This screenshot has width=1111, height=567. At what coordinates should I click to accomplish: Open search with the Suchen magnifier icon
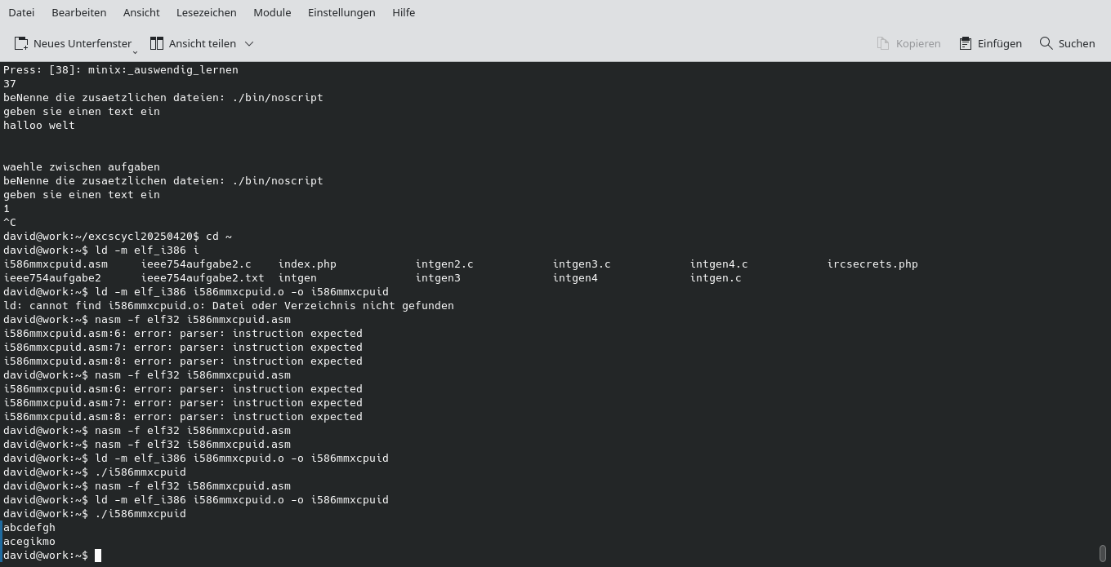[x=1046, y=43]
